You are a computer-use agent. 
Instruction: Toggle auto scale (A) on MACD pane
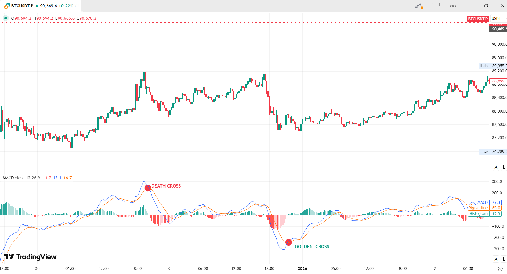496,259
